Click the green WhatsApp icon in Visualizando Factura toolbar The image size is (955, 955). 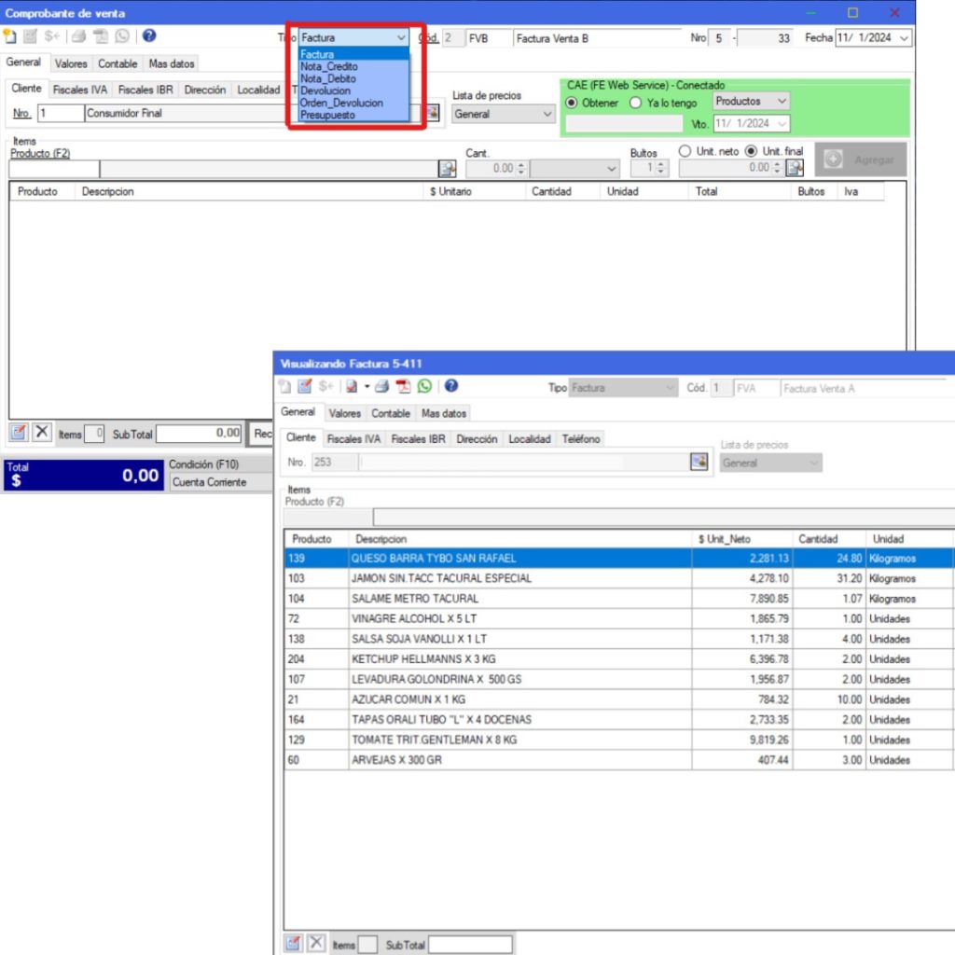(x=424, y=386)
